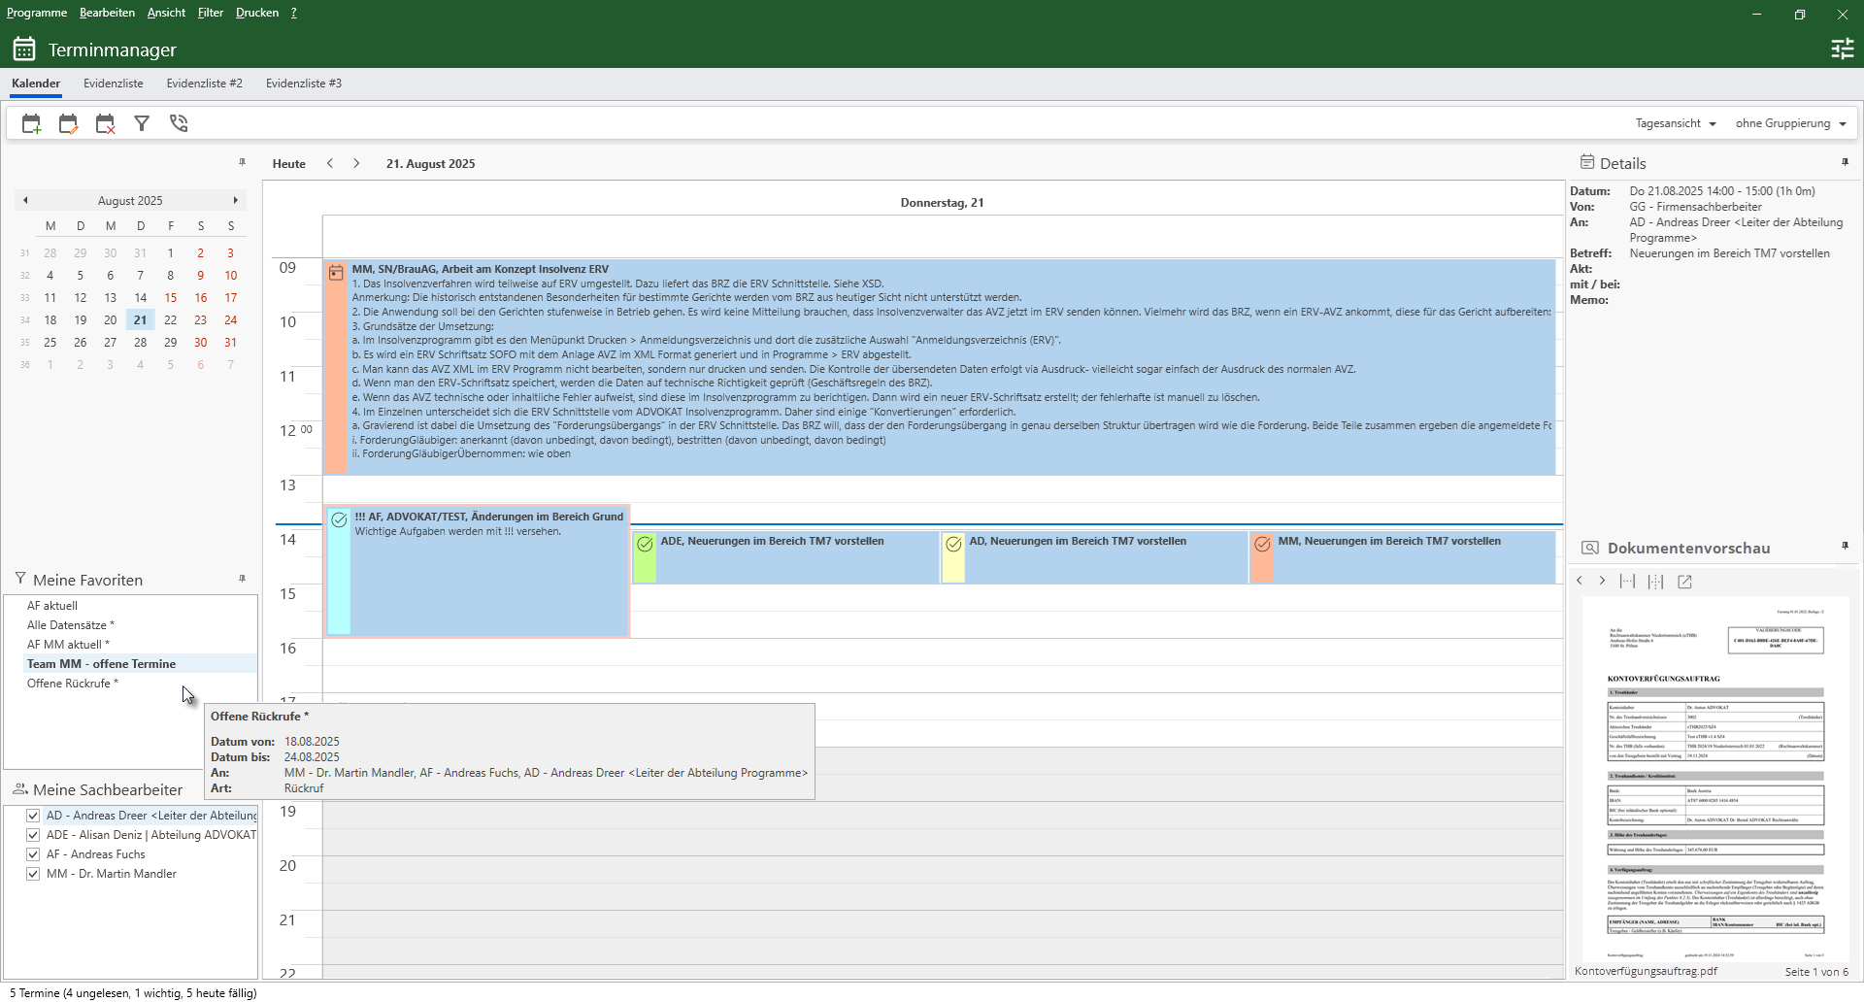This screenshot has height=1002, width=1864.
Task: Open the ohne Gruppierung grouping dropdown
Action: [1789, 122]
